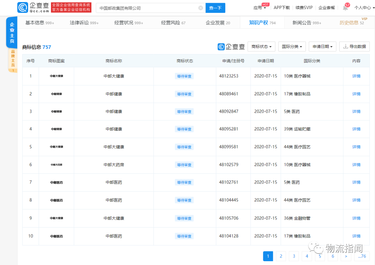Click the search input field

pos(151,8)
